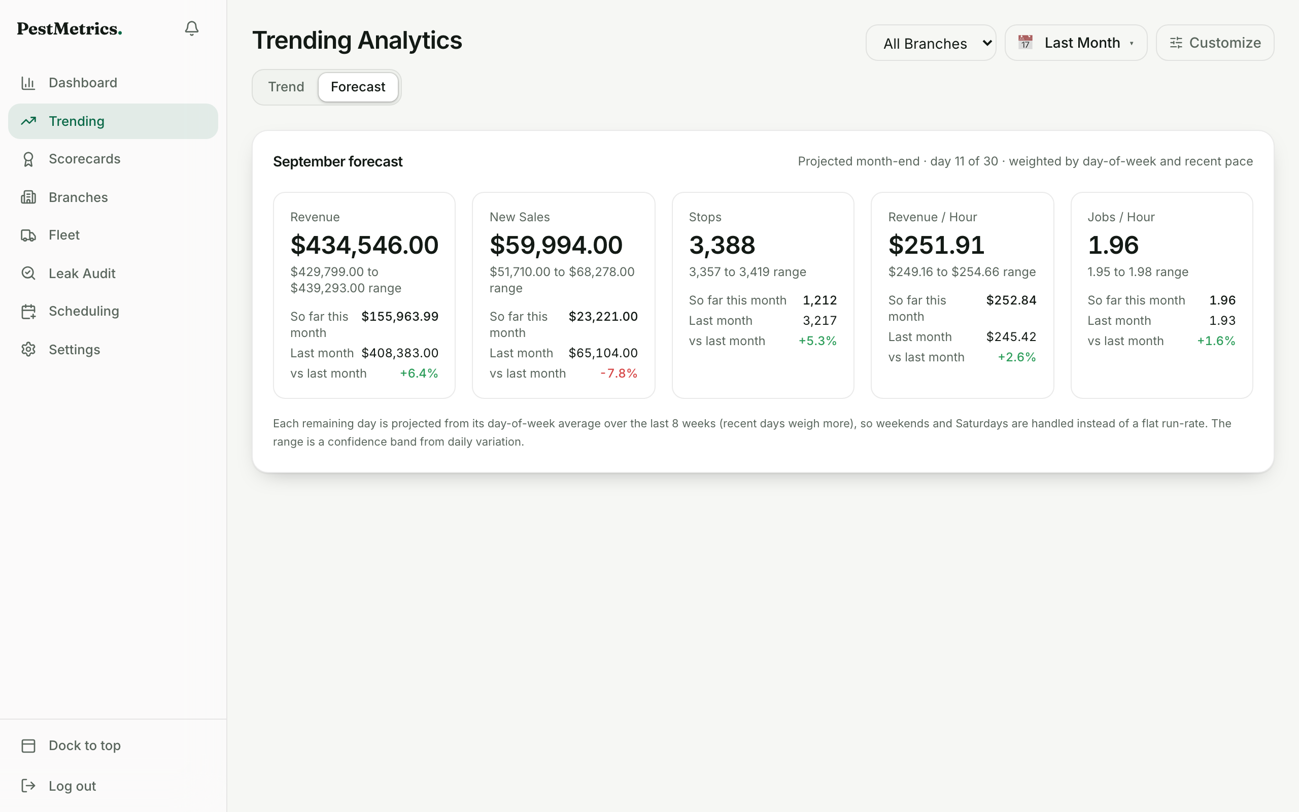Screen dimensions: 1299x812
Task: Click the +5.3% stops change
Action: point(817,341)
